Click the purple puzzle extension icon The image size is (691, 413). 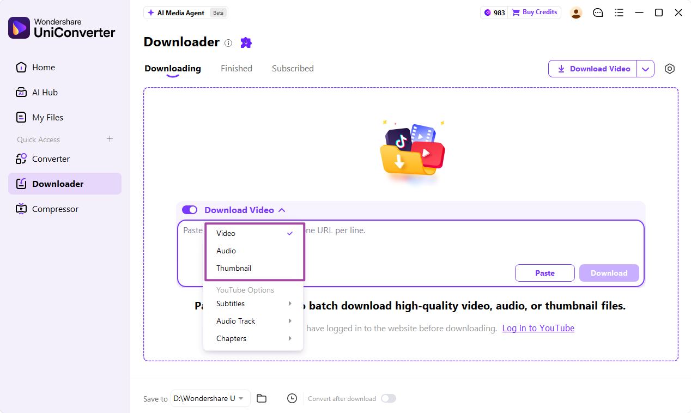pos(246,42)
